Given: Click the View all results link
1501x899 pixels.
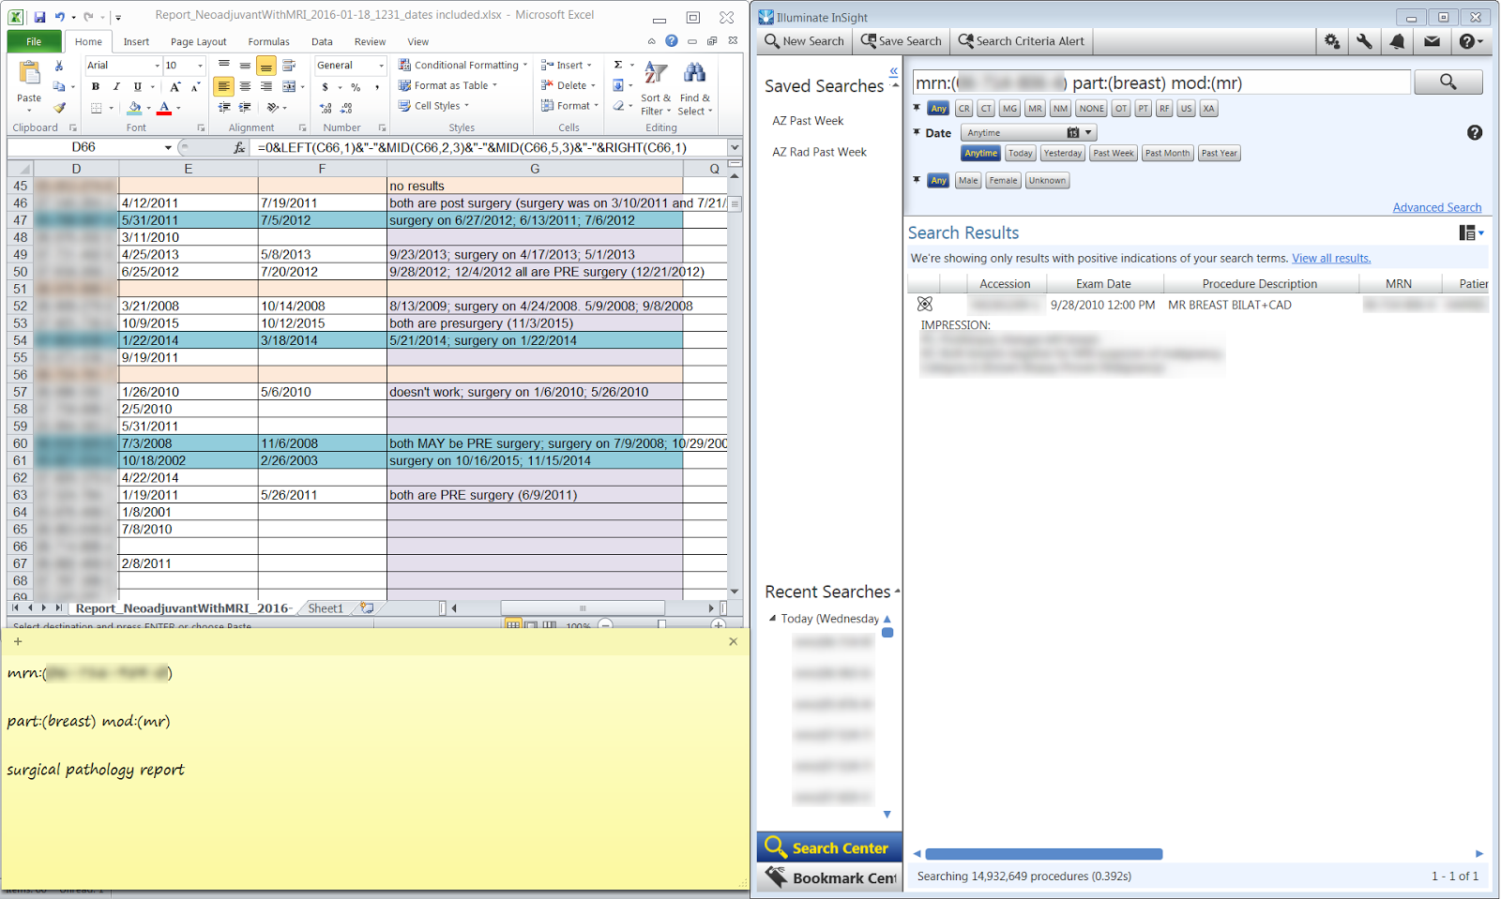Looking at the screenshot, I should coord(1331,259).
